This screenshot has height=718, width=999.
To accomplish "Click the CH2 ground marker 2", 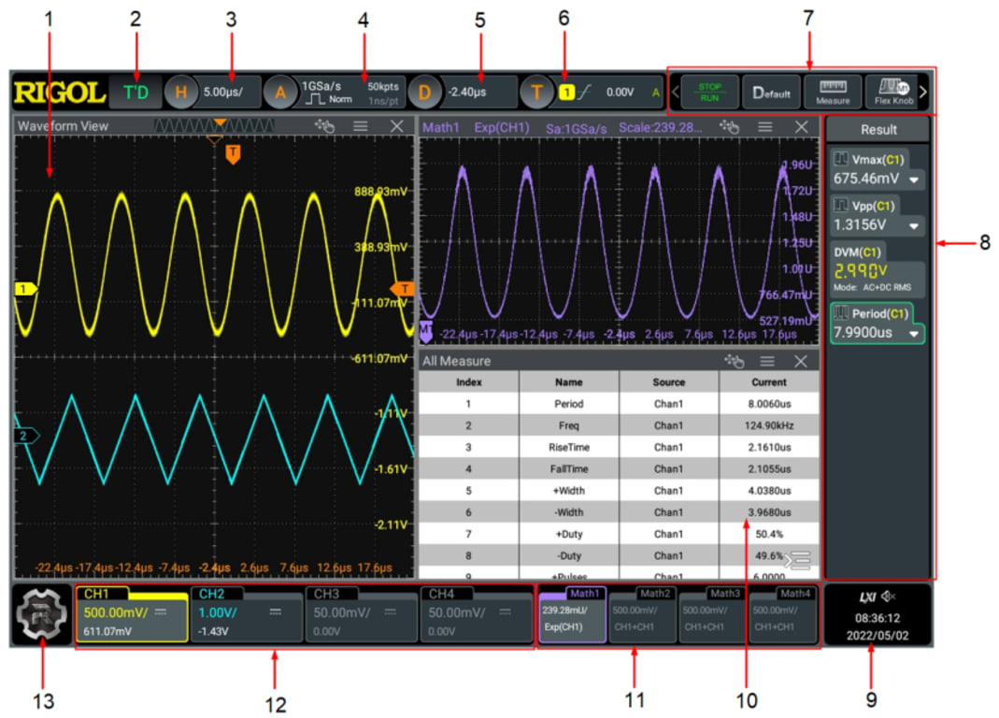I will [x=25, y=437].
